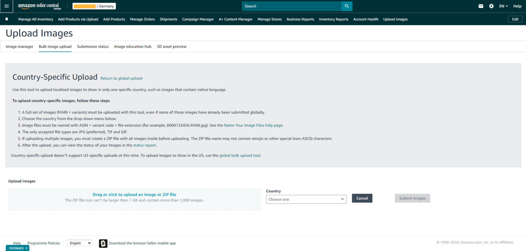Click the bookmark icon in the favorites bar
Image resolution: width=526 pixels, height=251 pixels.
tap(7, 19)
